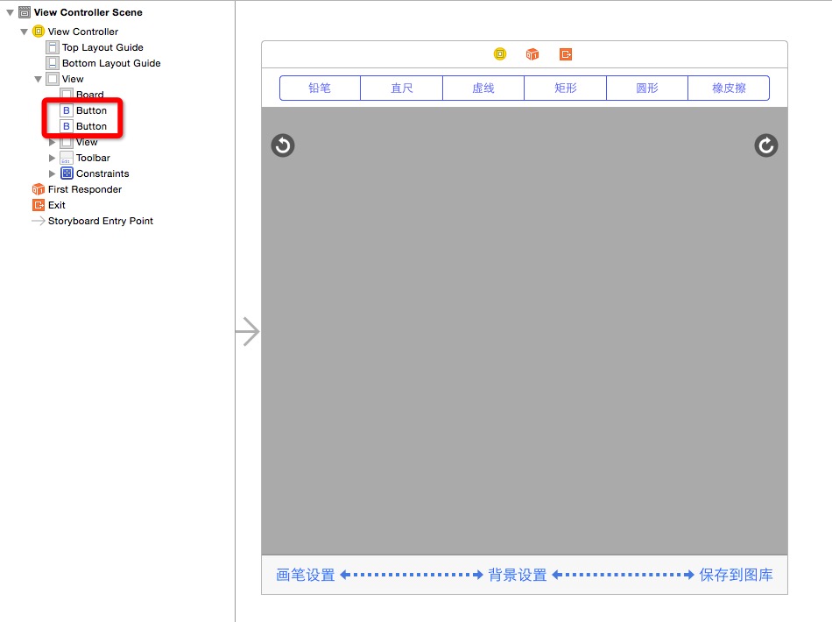
Task: Select the 直尺 segment
Action: click(x=402, y=88)
